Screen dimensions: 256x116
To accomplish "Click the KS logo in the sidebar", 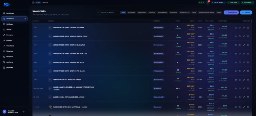I will click(6, 5).
